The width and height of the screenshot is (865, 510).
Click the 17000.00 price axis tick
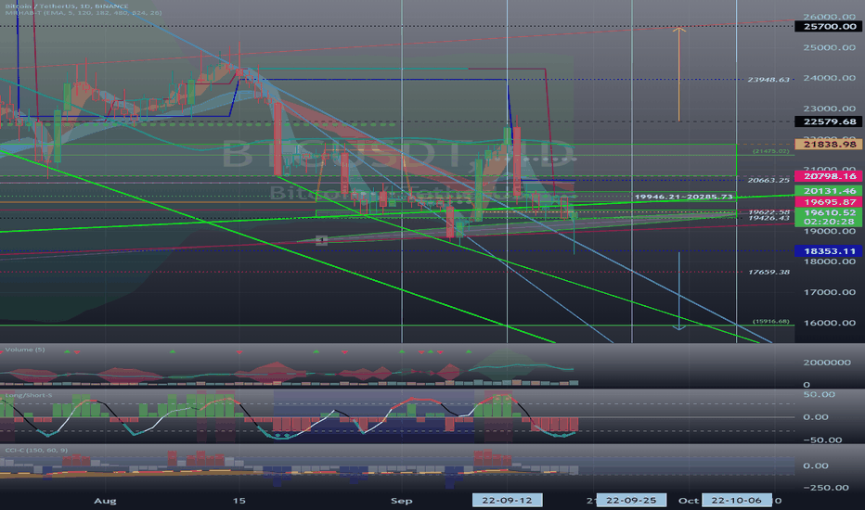point(829,293)
